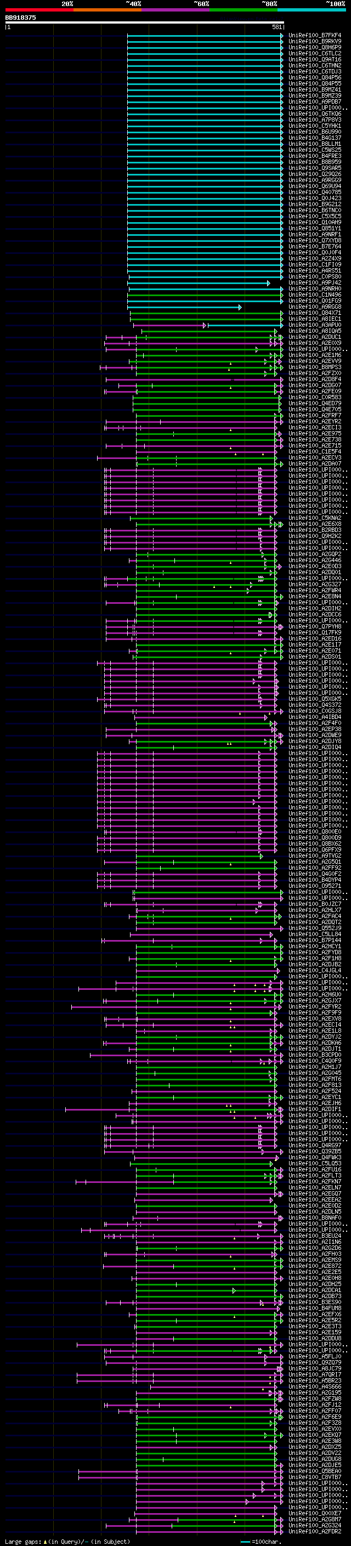Click the green ~80% identity legend segment
This screenshot has width=351, height=1546.
coord(244,10)
